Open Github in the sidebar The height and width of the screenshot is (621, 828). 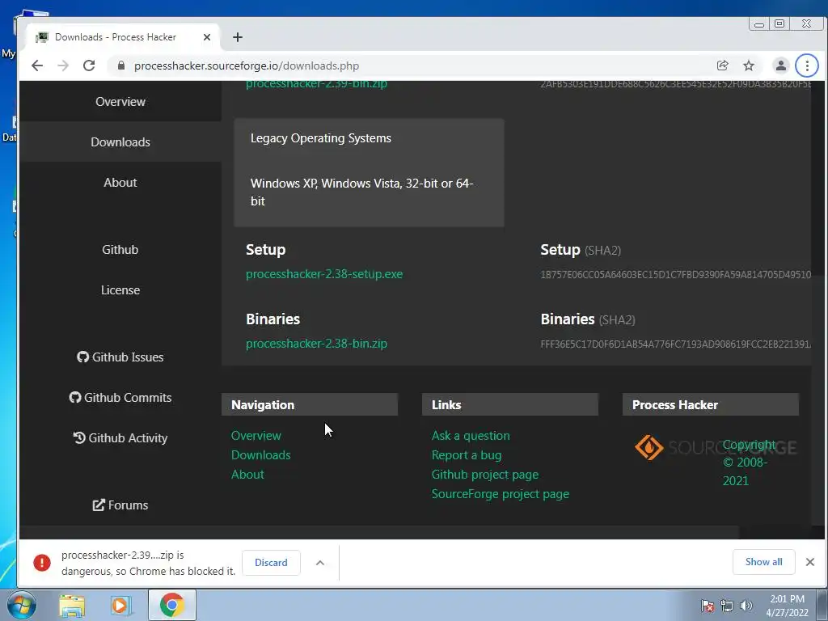pos(120,250)
